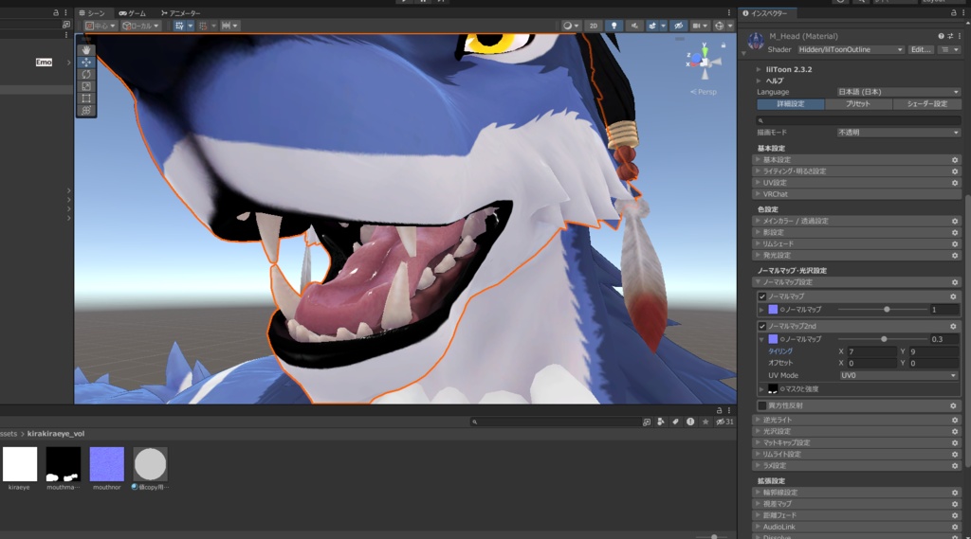The image size is (971, 539).
Task: Open shading mode draw dropdown
Action: click(570, 26)
